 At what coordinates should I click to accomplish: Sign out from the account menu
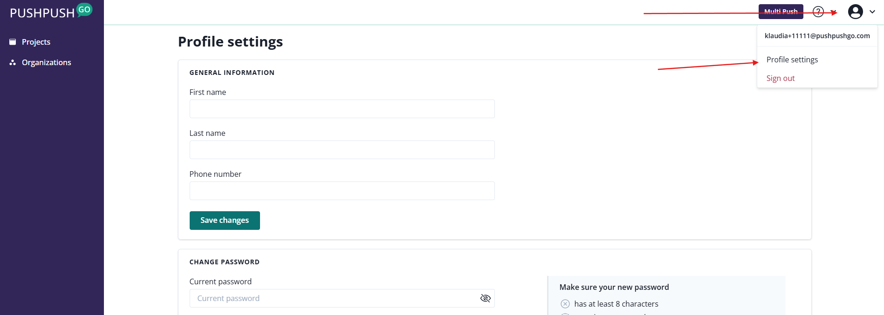(781, 78)
